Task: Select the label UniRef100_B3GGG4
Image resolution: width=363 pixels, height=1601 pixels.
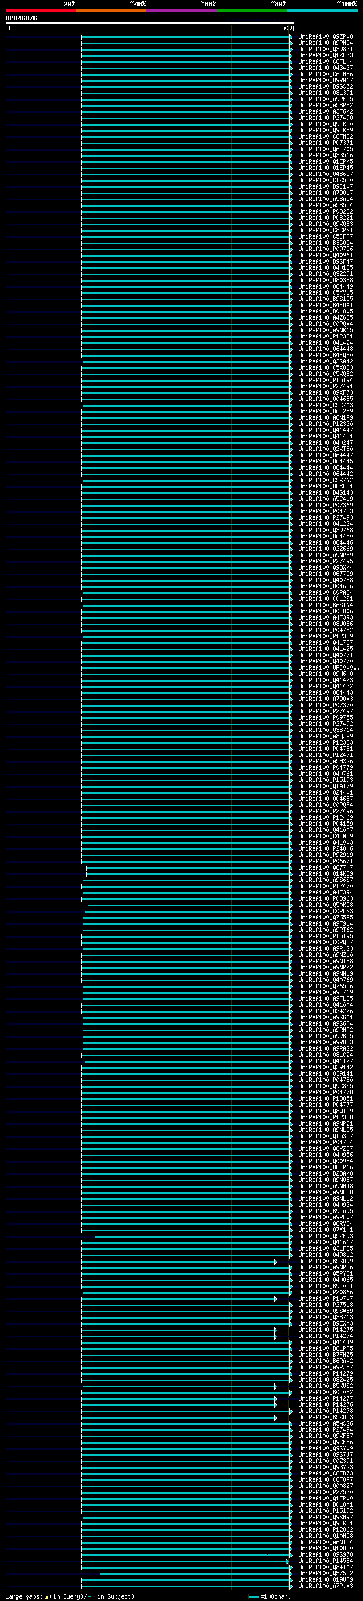Action: click(x=326, y=243)
